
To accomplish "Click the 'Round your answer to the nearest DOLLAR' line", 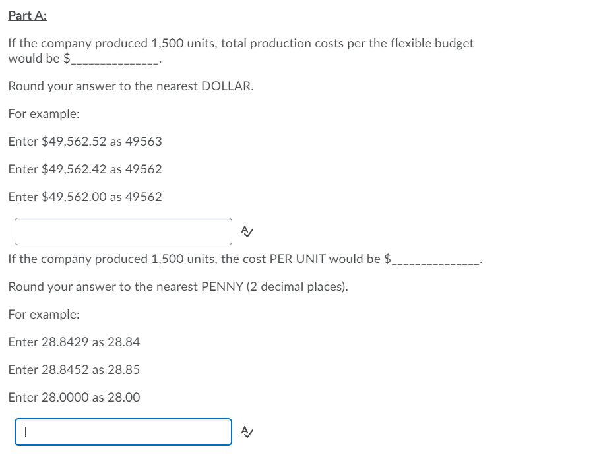I will pos(131,86).
